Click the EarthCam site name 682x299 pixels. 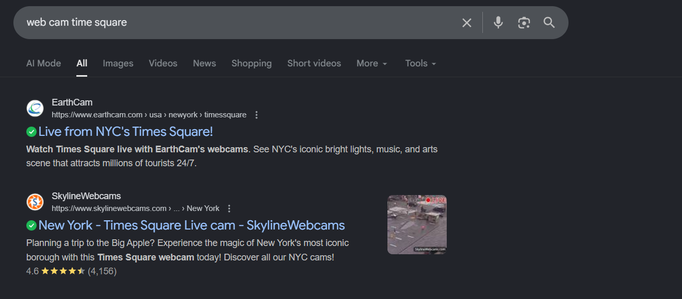[72, 102]
